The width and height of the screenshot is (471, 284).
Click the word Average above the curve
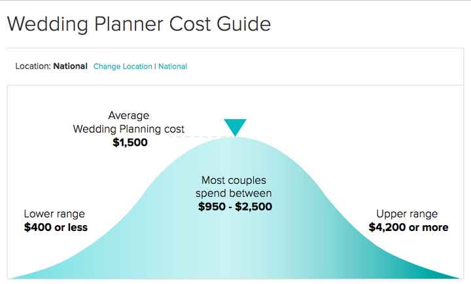coord(128,116)
